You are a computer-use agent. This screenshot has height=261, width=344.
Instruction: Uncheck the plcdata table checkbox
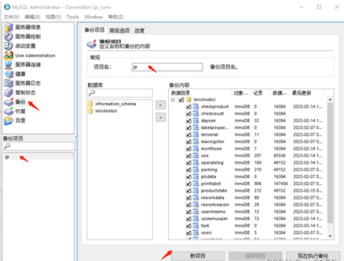tap(189, 177)
